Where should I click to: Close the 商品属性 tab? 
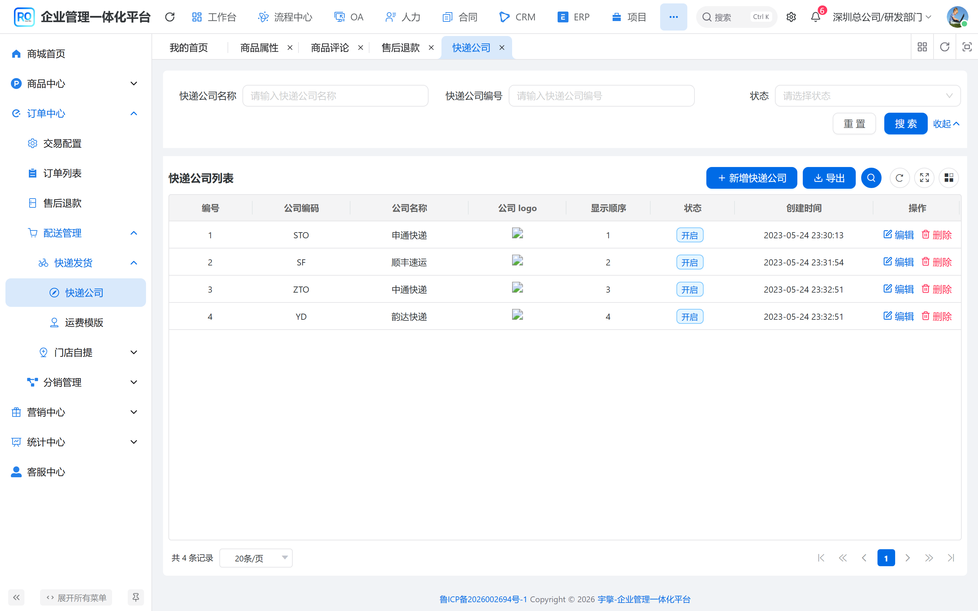(290, 48)
